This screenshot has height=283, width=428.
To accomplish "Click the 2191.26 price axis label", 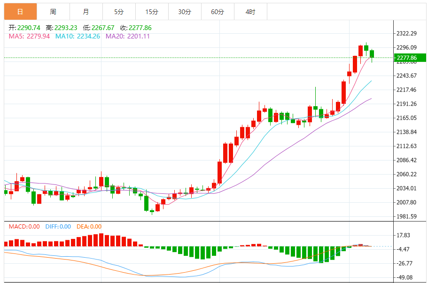I will [407, 104].
